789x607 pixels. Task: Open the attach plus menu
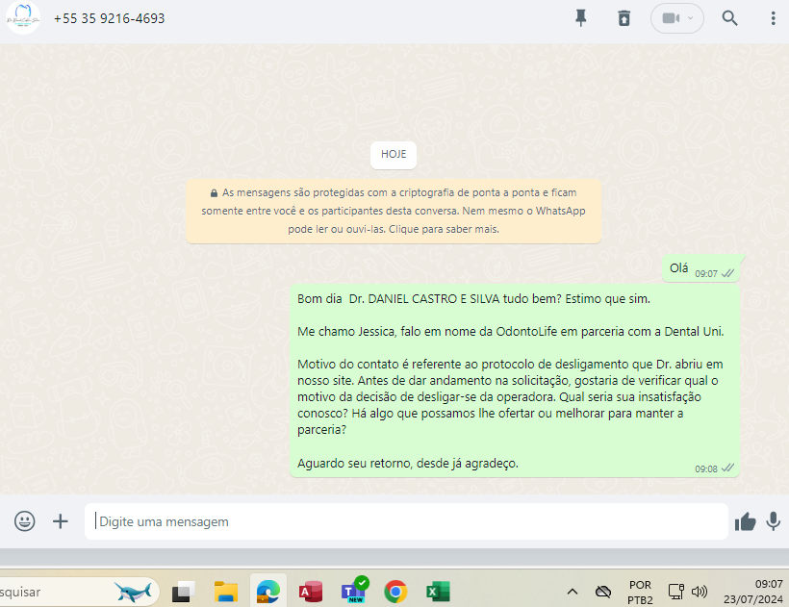[x=61, y=521]
